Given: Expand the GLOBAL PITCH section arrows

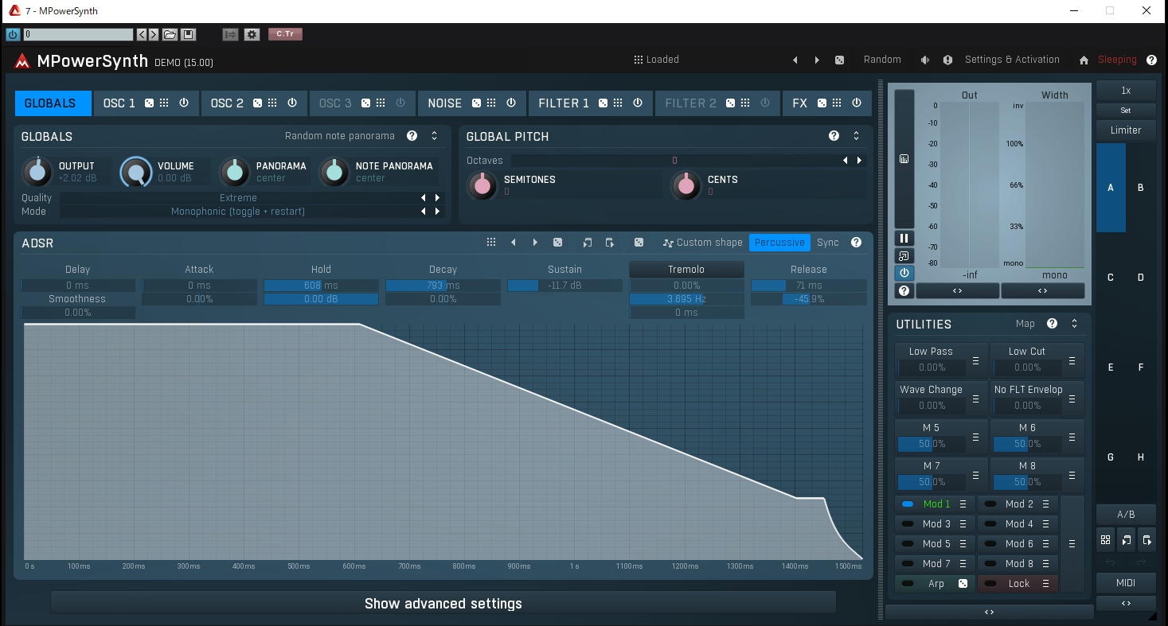Looking at the screenshot, I should [856, 136].
